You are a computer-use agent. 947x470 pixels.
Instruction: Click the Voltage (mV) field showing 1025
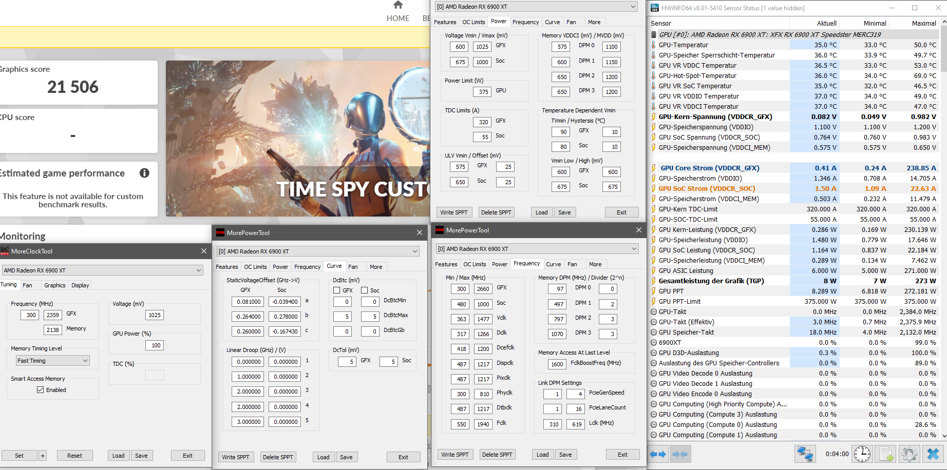point(155,315)
